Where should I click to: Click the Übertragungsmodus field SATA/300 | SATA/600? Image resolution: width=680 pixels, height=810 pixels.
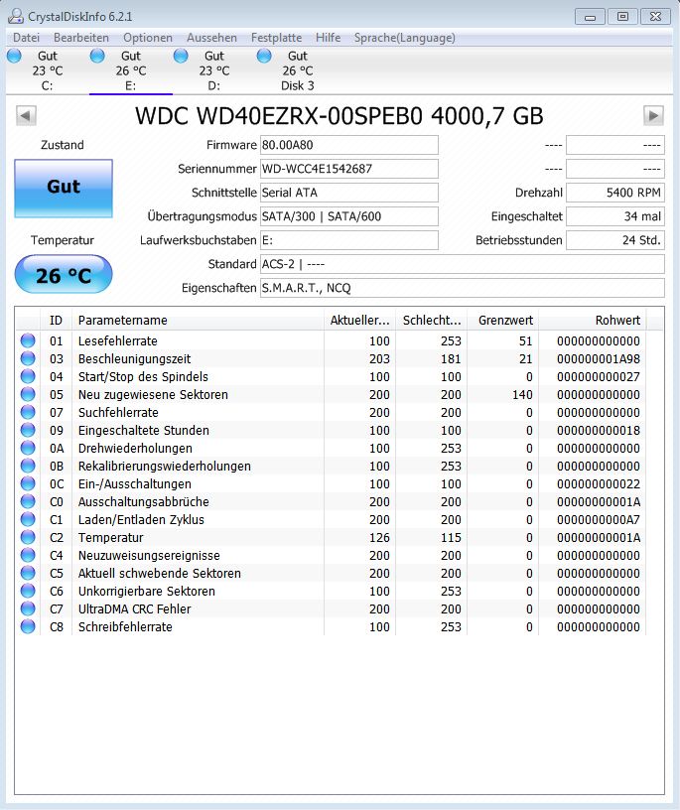[349, 216]
